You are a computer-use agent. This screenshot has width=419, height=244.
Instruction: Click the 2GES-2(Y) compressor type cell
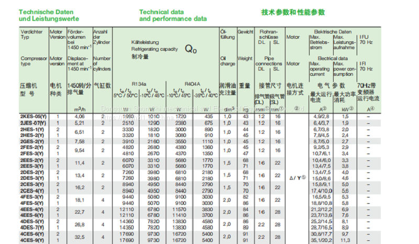(x=32, y=141)
